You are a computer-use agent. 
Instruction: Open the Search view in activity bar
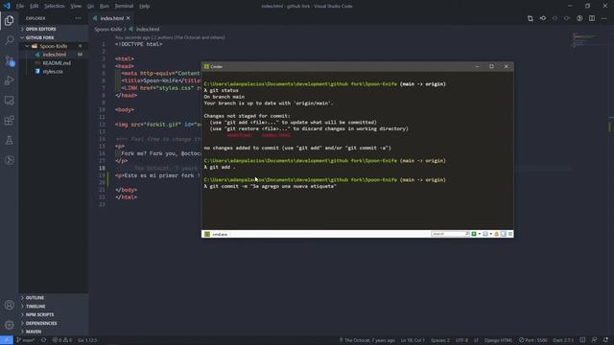pos(9,40)
